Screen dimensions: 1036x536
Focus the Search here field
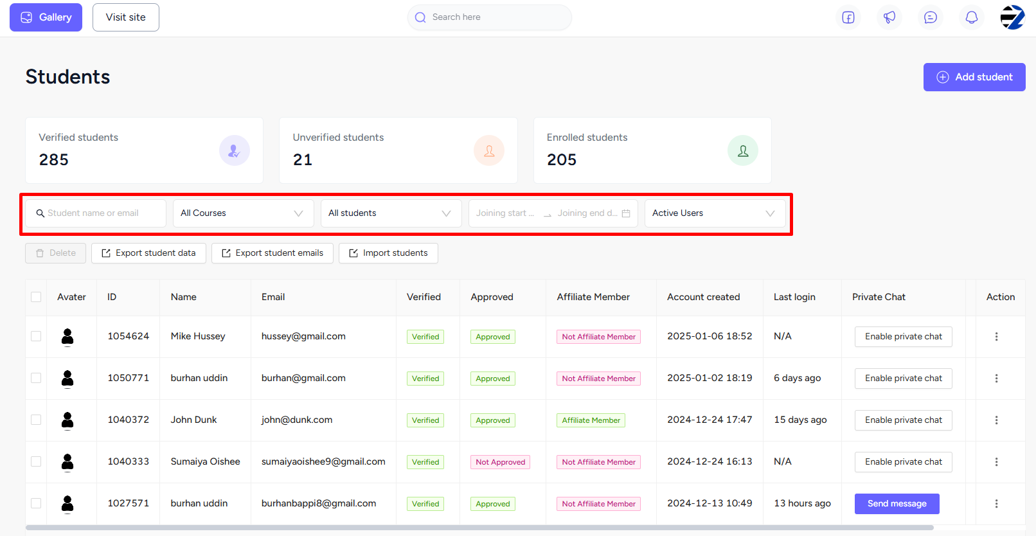point(490,17)
